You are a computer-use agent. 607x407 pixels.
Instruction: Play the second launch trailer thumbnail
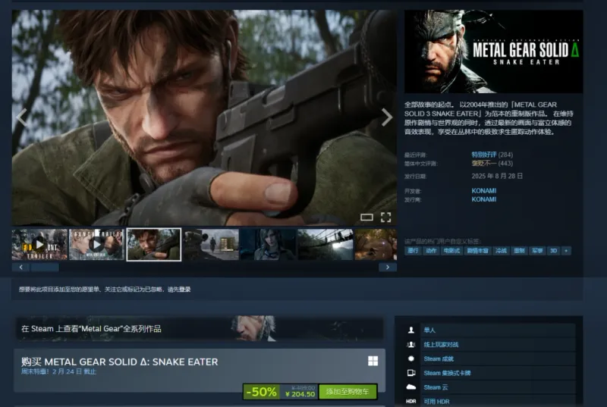96,244
